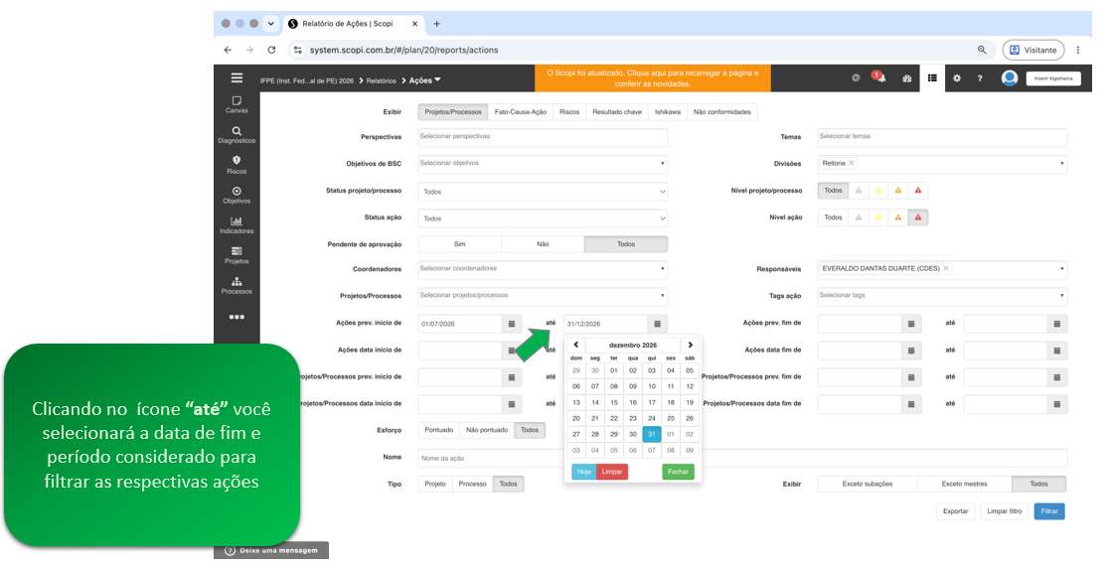Open the settings gear in header

[x=956, y=78]
